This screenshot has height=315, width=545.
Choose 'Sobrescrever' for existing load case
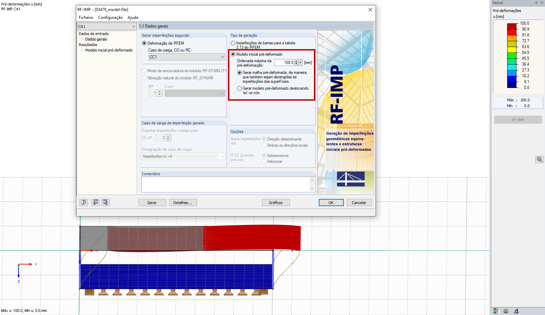click(x=264, y=156)
